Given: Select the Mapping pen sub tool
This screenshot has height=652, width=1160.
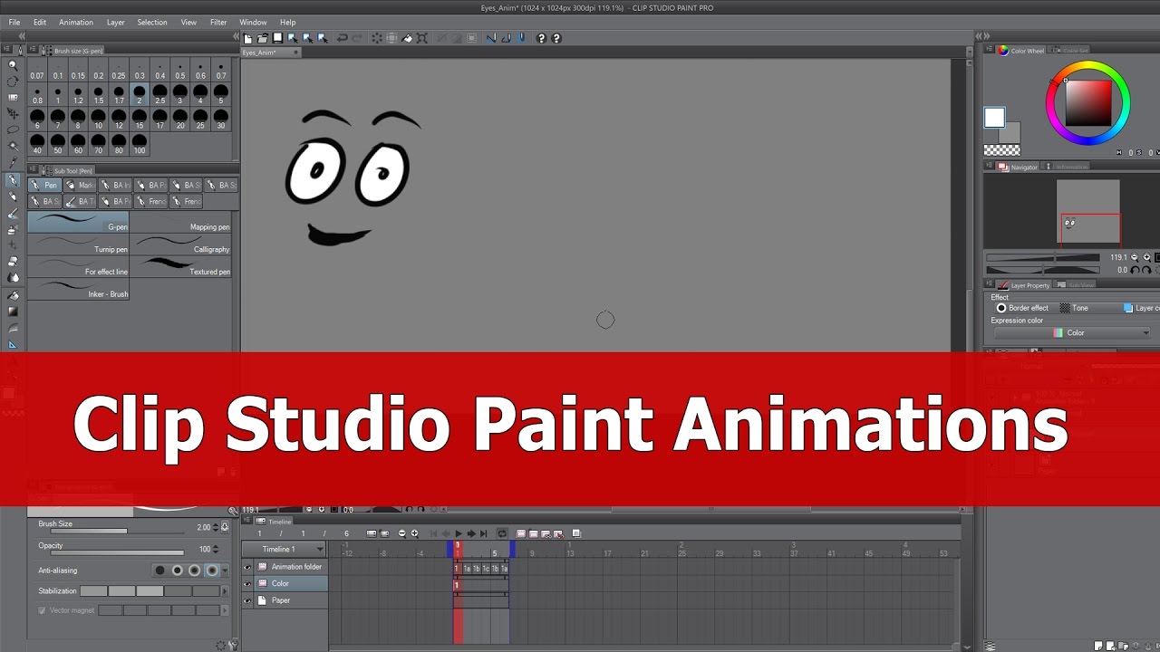Looking at the screenshot, I should click(180, 222).
